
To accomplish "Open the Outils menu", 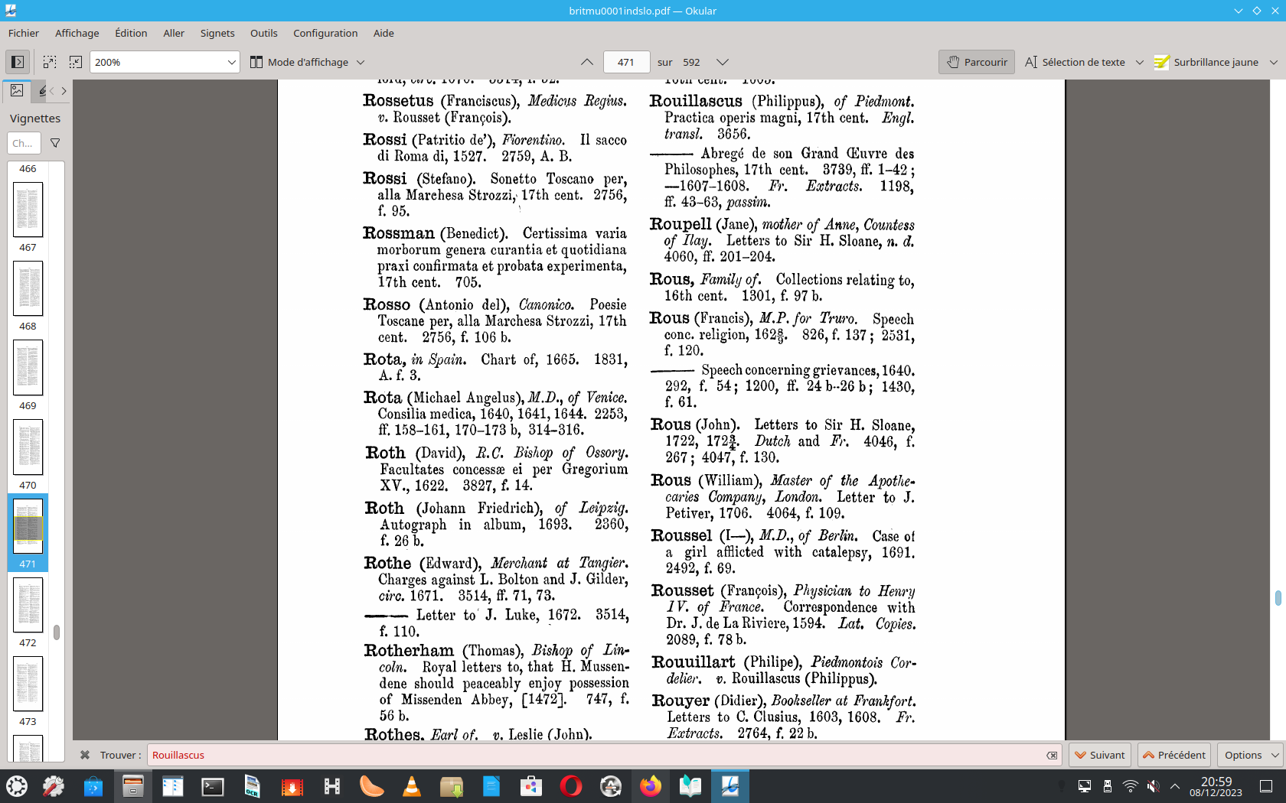I will click(x=264, y=33).
